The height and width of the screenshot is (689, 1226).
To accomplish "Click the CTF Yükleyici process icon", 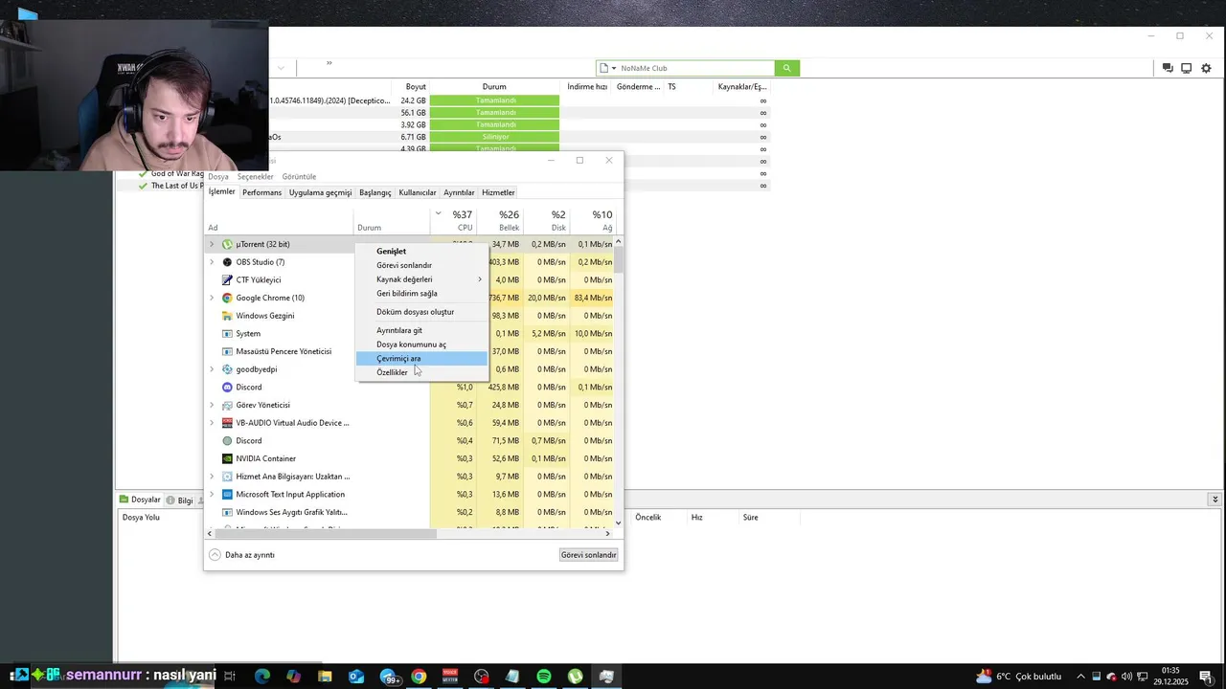I will tap(227, 279).
